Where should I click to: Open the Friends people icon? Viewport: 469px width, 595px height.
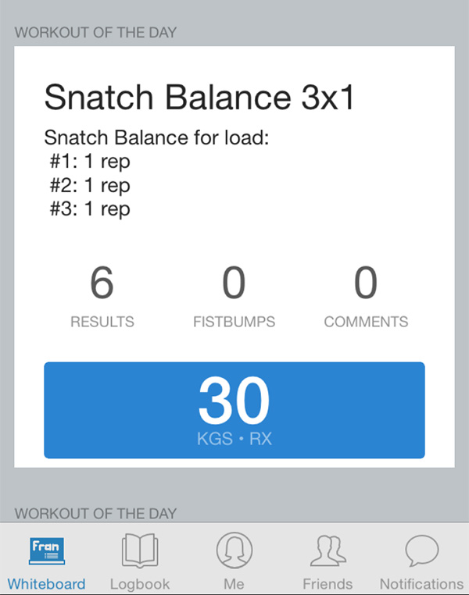pos(328,550)
